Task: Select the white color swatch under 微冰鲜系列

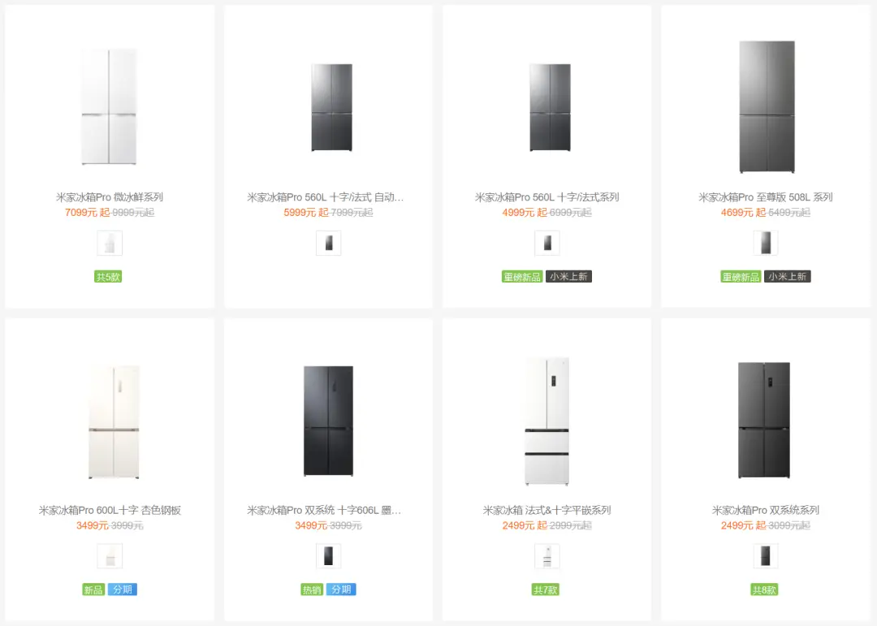Action: pyautogui.click(x=110, y=244)
